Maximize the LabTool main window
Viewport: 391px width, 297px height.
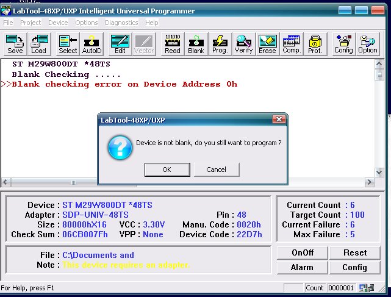tap(361, 10)
